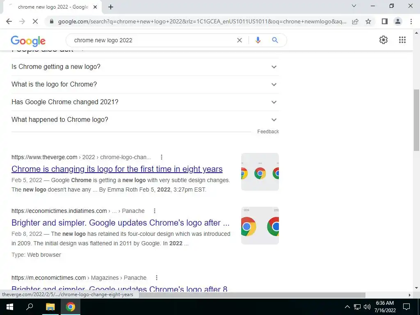This screenshot has width=420, height=315.
Task: Open Chrome profile avatar
Action: point(398,21)
